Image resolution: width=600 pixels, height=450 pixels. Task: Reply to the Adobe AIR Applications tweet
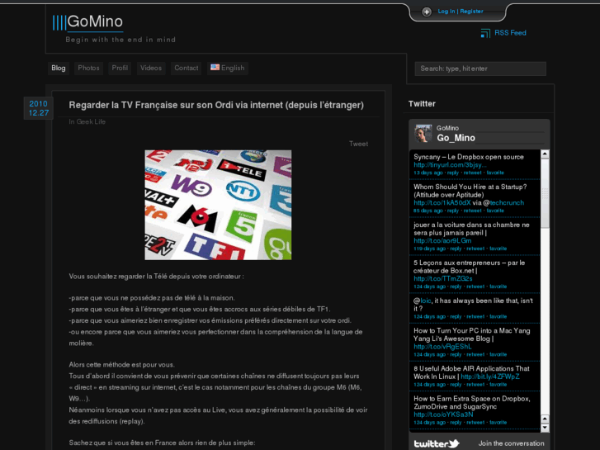coord(456,385)
